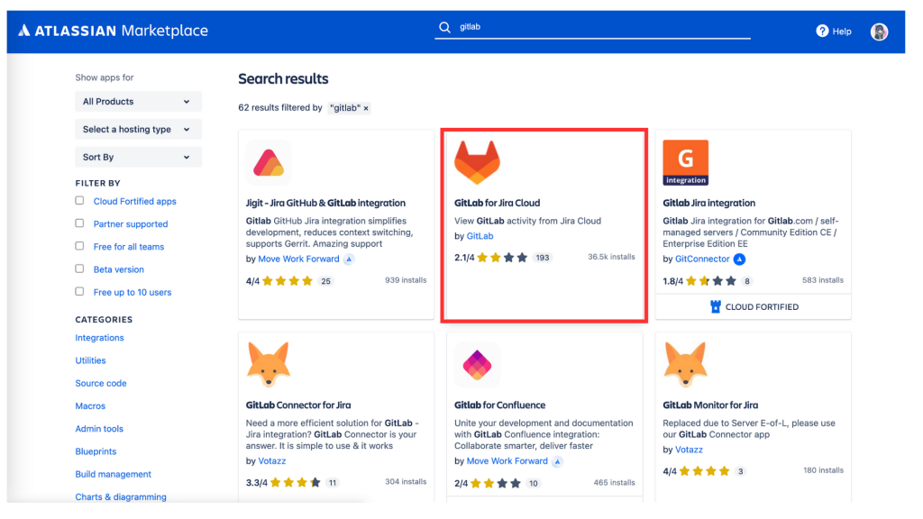923x519 pixels.
Task: Click the Gitlab for Confluence diamond logo
Action: pyautogui.click(x=478, y=365)
